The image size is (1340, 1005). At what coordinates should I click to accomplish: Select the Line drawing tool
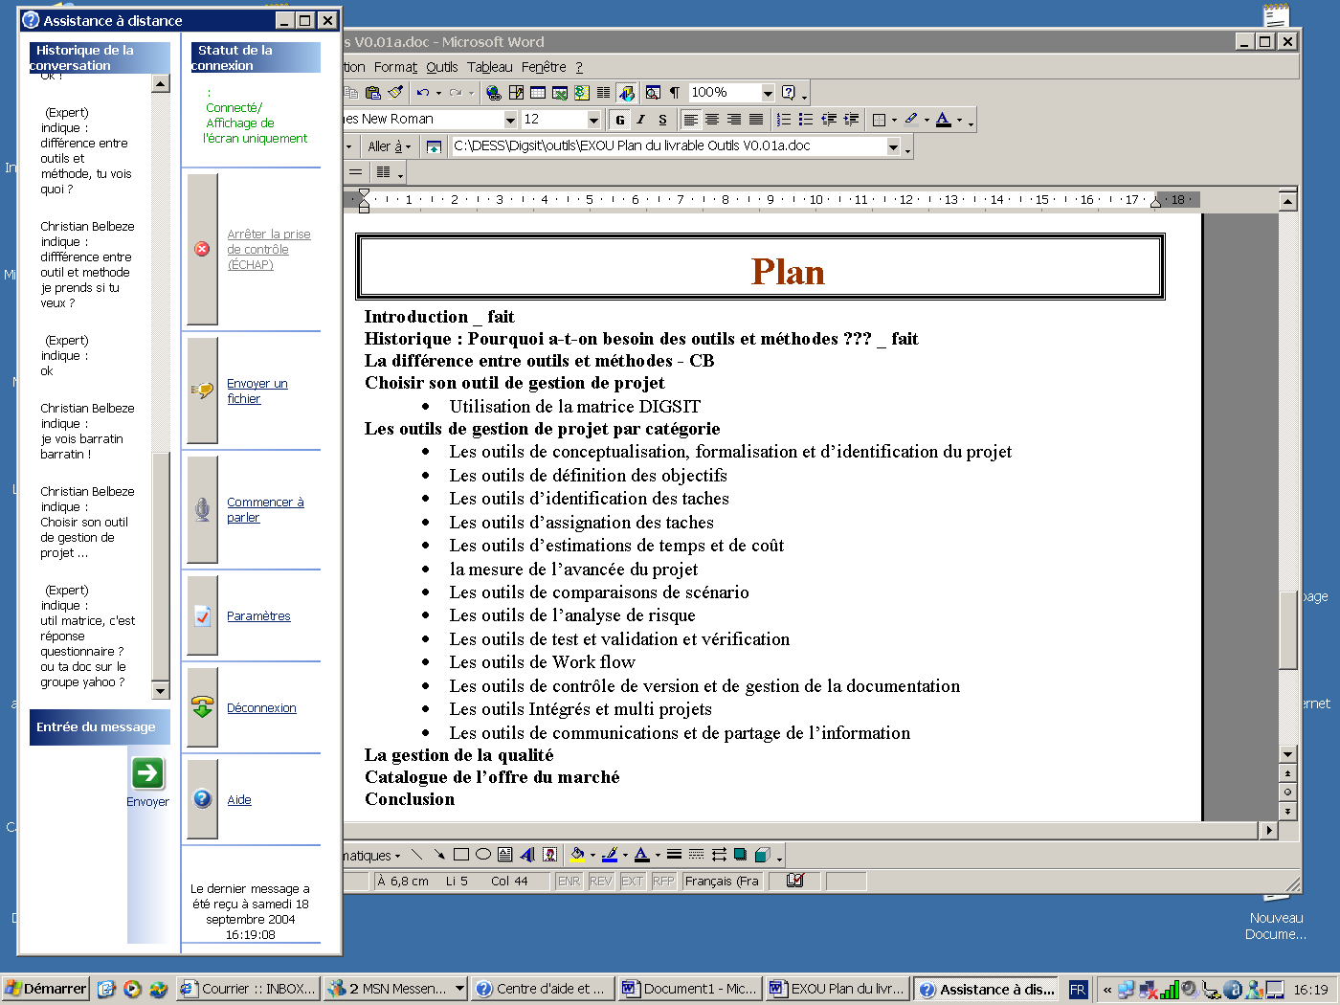[x=416, y=855]
